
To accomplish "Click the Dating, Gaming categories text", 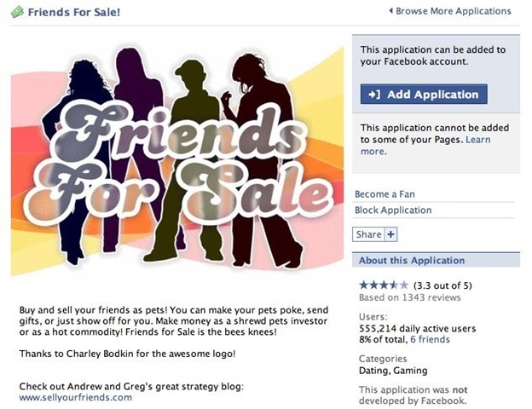I will [393, 371].
